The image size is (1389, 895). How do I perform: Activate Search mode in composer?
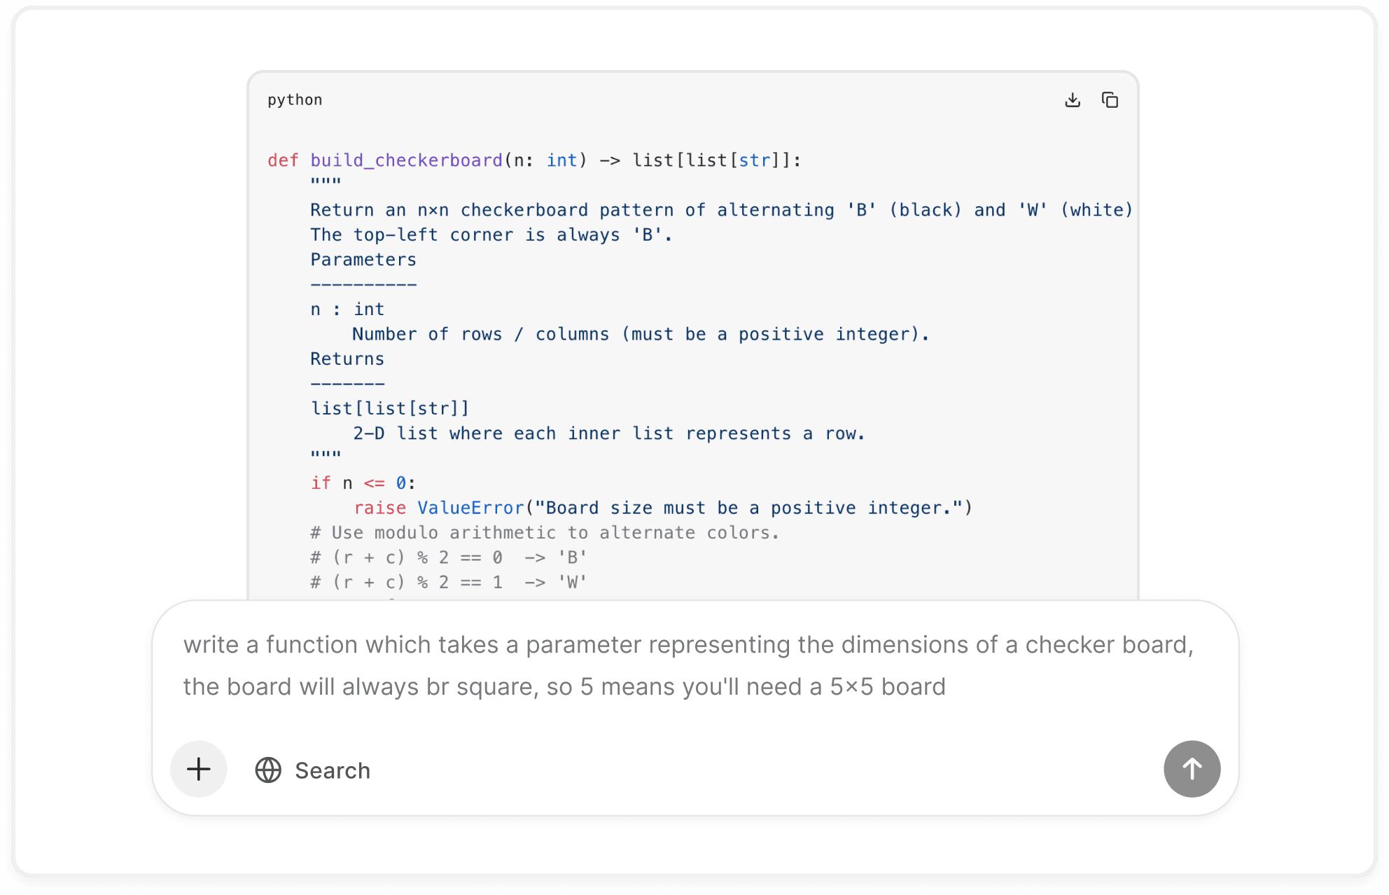[x=312, y=770]
